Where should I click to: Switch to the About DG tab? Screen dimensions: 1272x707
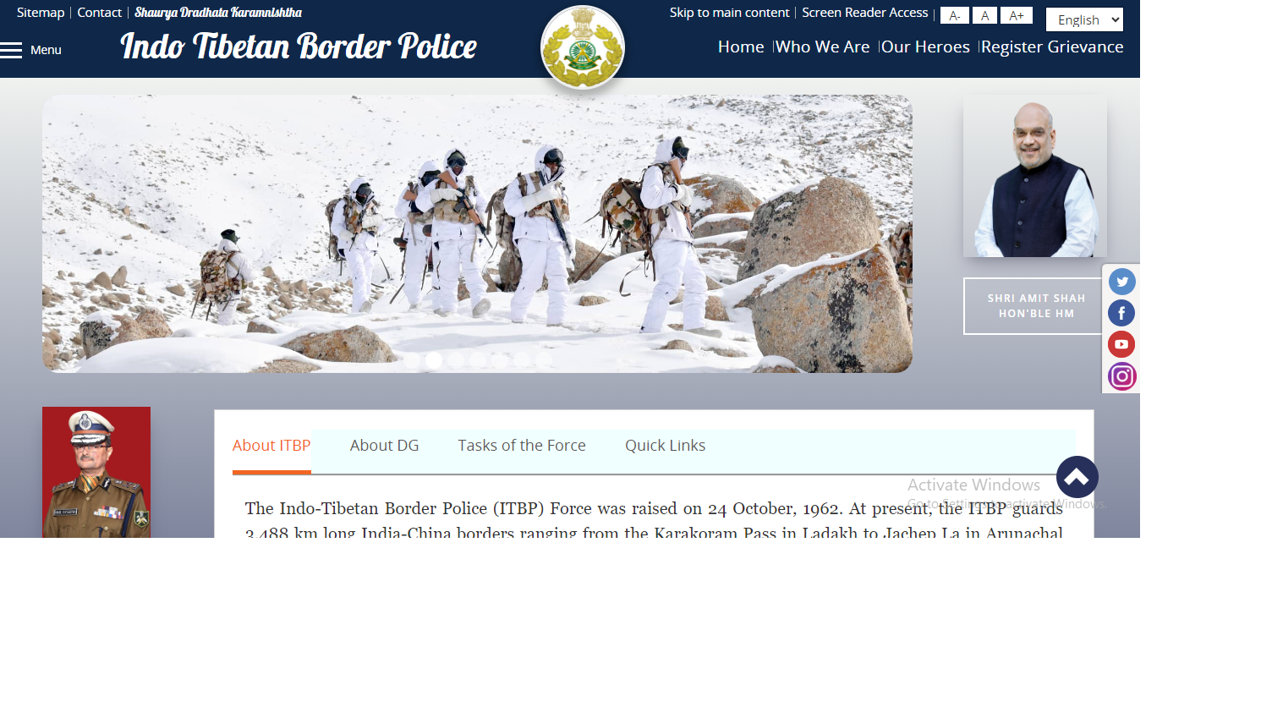[384, 446]
